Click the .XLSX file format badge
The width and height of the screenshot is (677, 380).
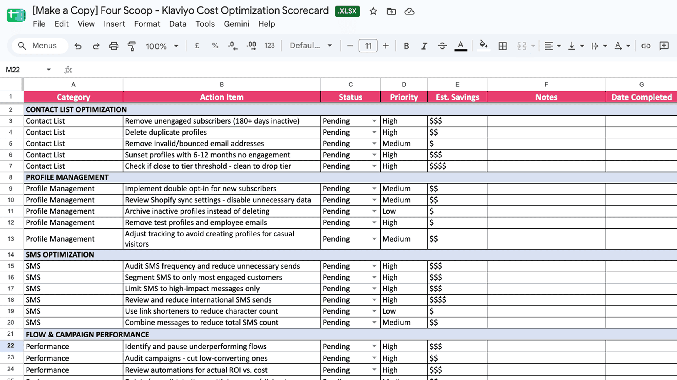click(x=347, y=11)
